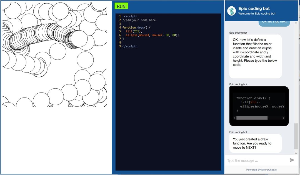Click the left scroll arrow inside code snippet bubble
This screenshot has width=300, height=175.
click(x=234, y=118)
